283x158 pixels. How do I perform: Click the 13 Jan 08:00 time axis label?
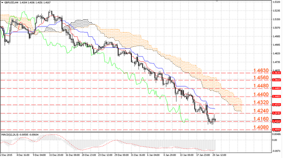[x=187, y=155]
